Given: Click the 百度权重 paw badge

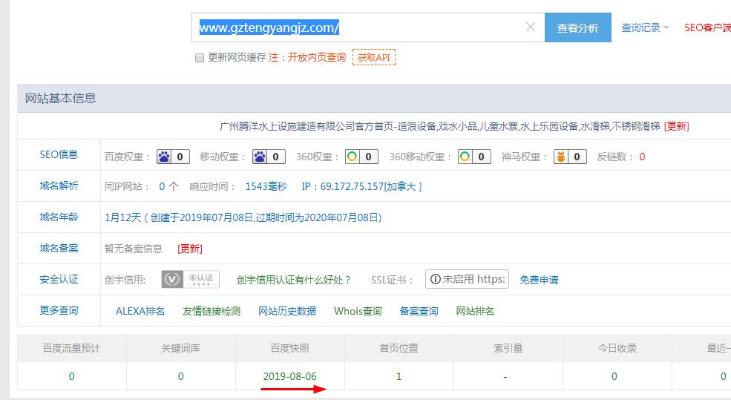Looking at the screenshot, I should coord(173,157).
